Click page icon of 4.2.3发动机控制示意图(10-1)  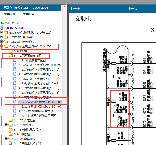click(15, 70)
